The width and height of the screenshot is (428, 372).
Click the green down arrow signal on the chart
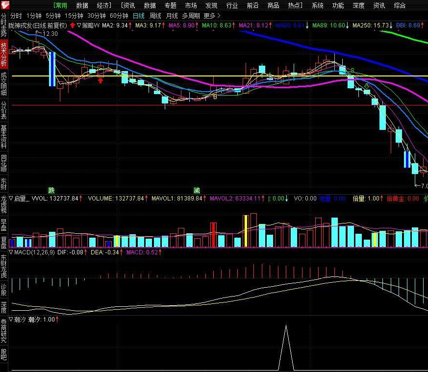click(x=367, y=86)
